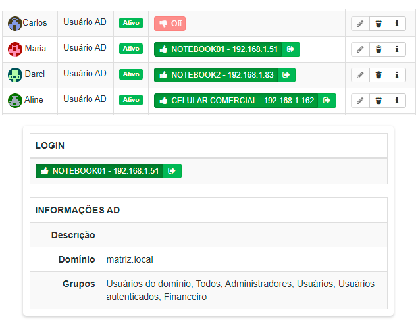Click Aline's avatar thumbnail
Image resolution: width=418 pixels, height=329 pixels.
coord(15,101)
